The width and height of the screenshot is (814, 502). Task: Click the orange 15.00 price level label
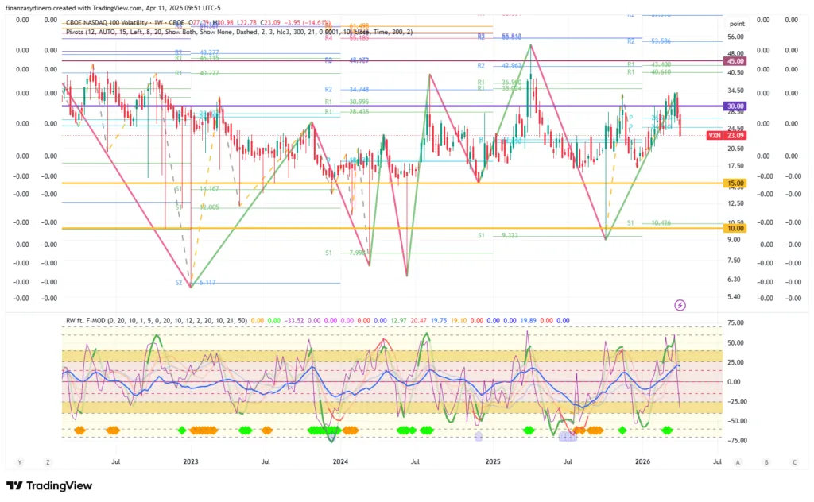tap(734, 183)
